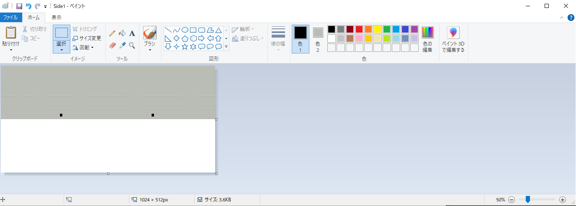Click the Redo arrow in title bar
This screenshot has width=576, height=206.
pos(37,6)
